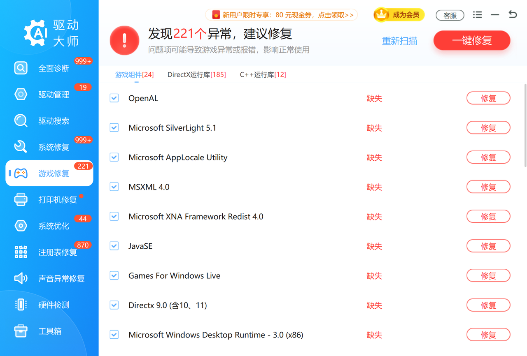Minimize the window with the dash icon
Viewport: 527px width, 356px height.
point(495,15)
